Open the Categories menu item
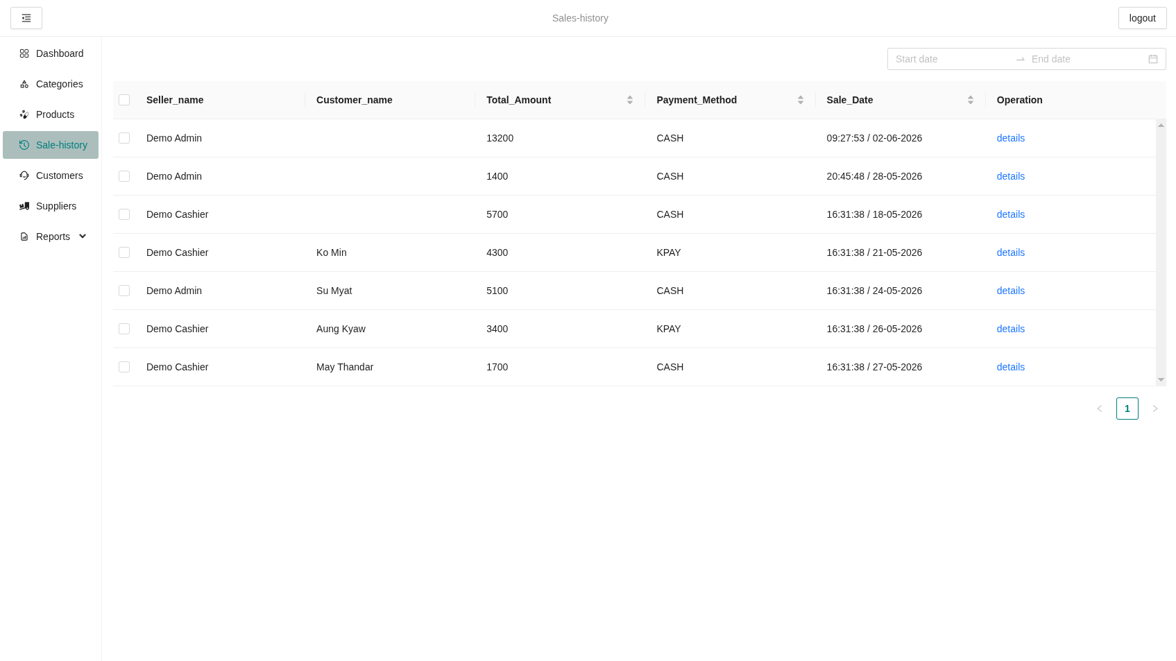This screenshot has width=1176, height=661. click(x=51, y=84)
